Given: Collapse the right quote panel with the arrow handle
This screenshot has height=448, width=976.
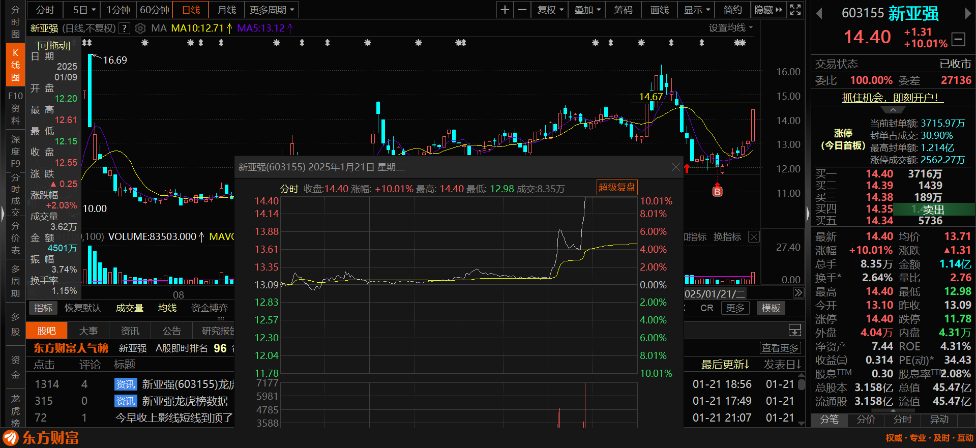Looking at the screenshot, I should [x=808, y=214].
